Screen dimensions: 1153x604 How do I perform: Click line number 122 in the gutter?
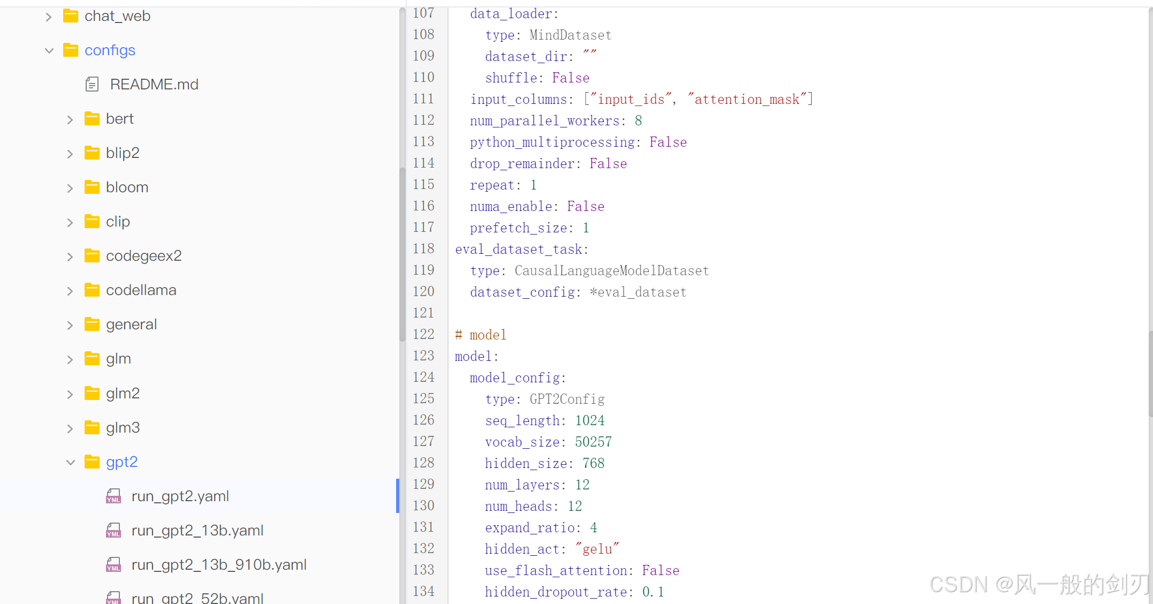coord(423,335)
